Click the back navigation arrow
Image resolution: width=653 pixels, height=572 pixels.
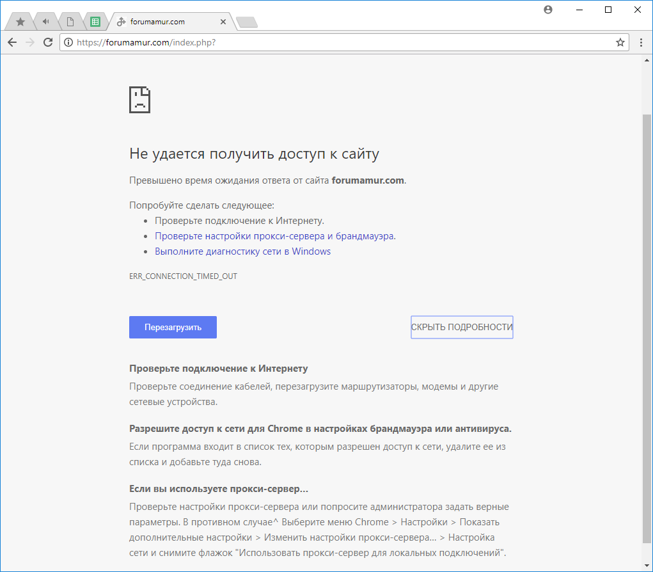click(12, 42)
